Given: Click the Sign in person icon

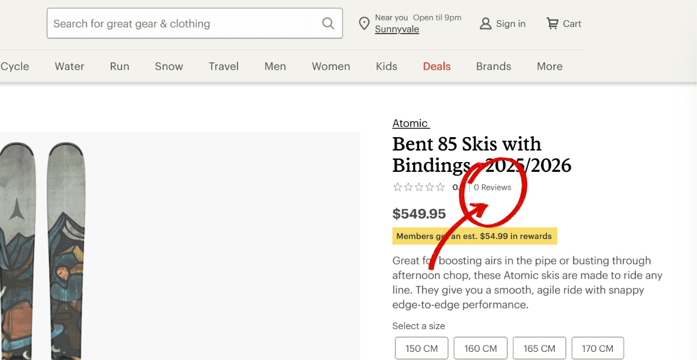Looking at the screenshot, I should [485, 23].
